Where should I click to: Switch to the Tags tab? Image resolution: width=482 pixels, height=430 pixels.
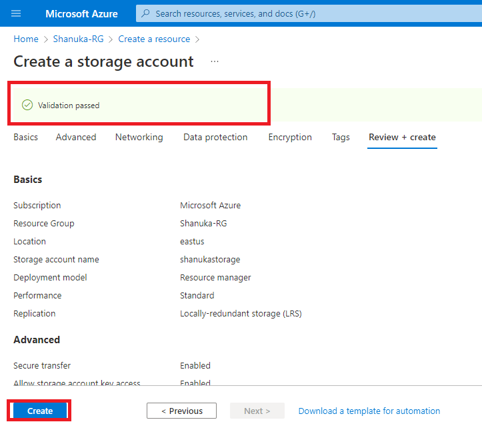[x=341, y=137]
